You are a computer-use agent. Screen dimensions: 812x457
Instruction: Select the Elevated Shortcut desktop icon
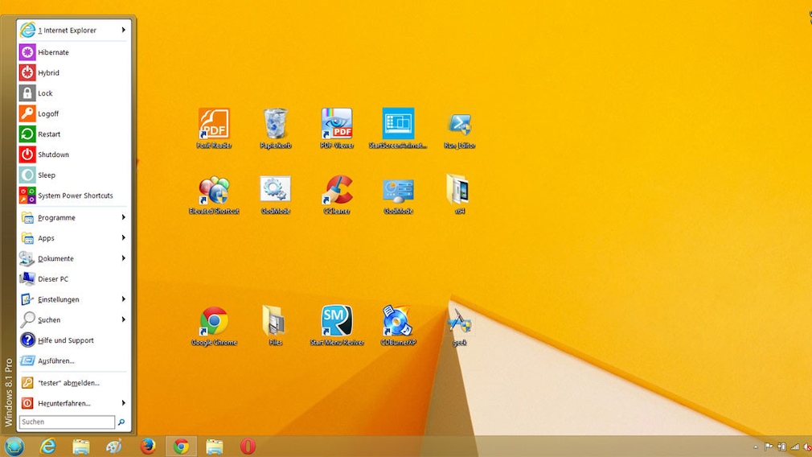tap(214, 194)
